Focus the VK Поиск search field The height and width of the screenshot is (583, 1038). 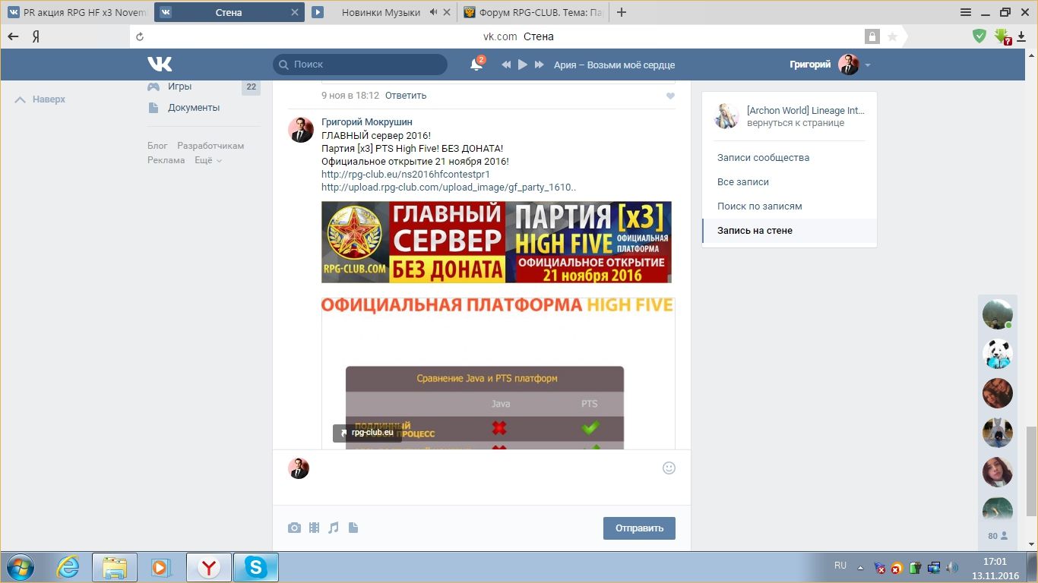coord(360,65)
